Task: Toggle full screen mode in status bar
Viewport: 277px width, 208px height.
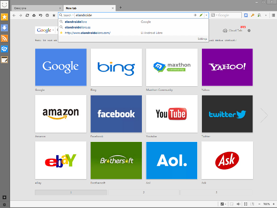Action: [x=246, y=204]
